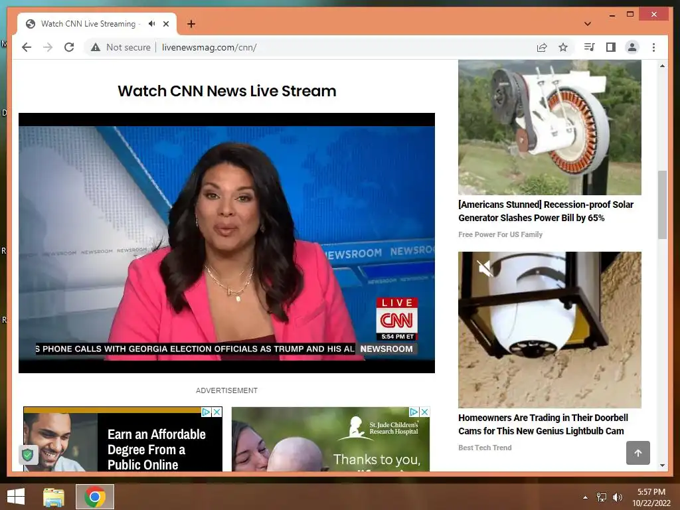680x510 pixels.
Task: Mute the tab using speaker icon
Action: tap(151, 24)
